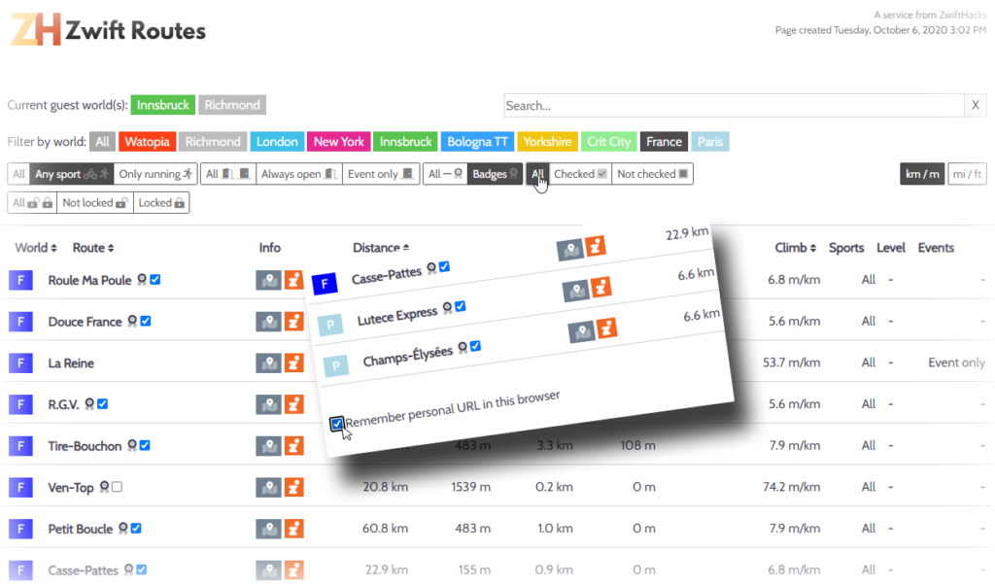Open map icon for Tire-Bouchon
This screenshot has width=995, height=586.
[x=268, y=446]
